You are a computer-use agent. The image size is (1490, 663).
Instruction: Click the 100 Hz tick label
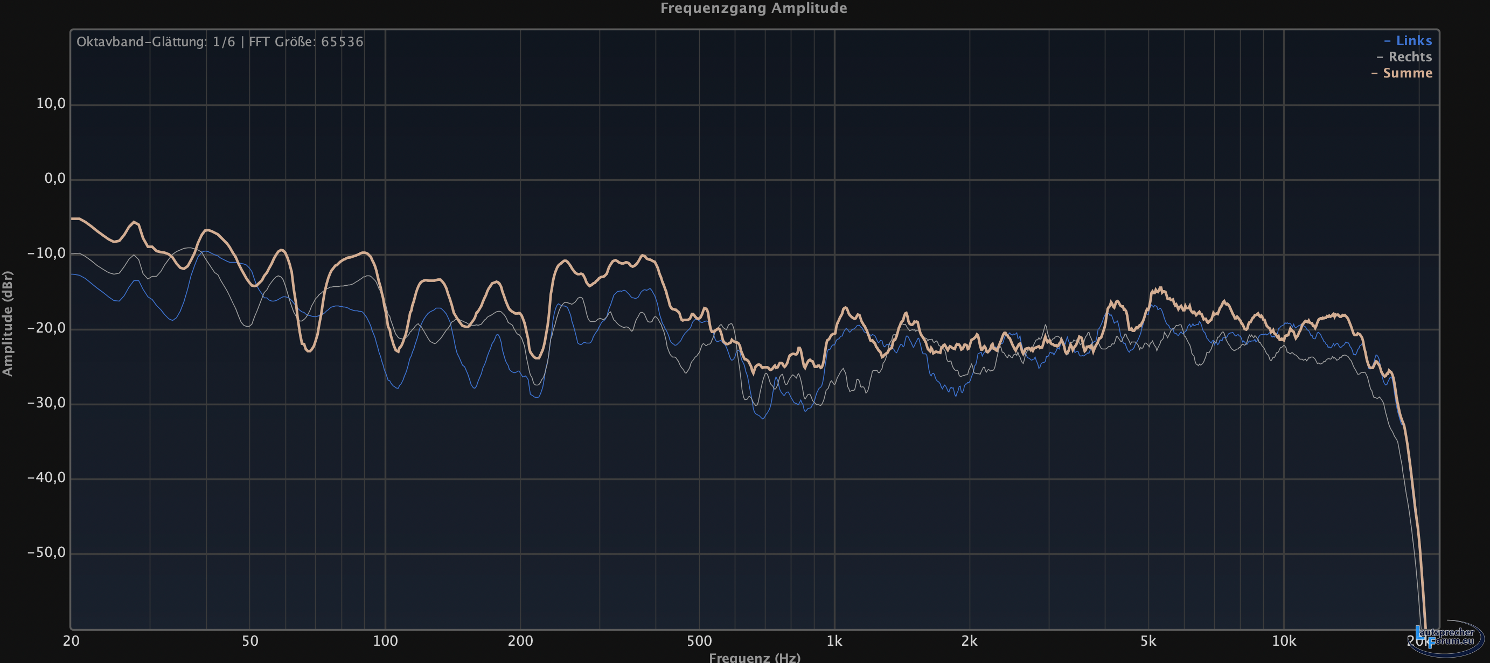[385, 641]
